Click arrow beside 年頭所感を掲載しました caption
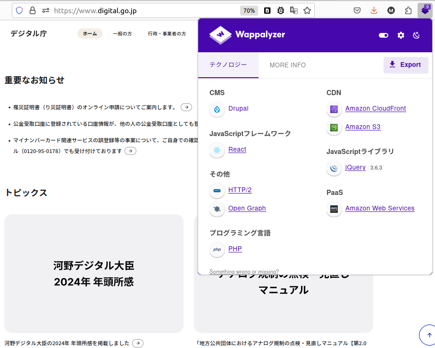435x348 pixels. point(138,343)
